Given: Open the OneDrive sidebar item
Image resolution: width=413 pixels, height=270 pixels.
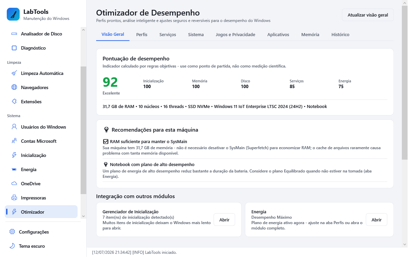Looking at the screenshot, I should click(x=41, y=184).
